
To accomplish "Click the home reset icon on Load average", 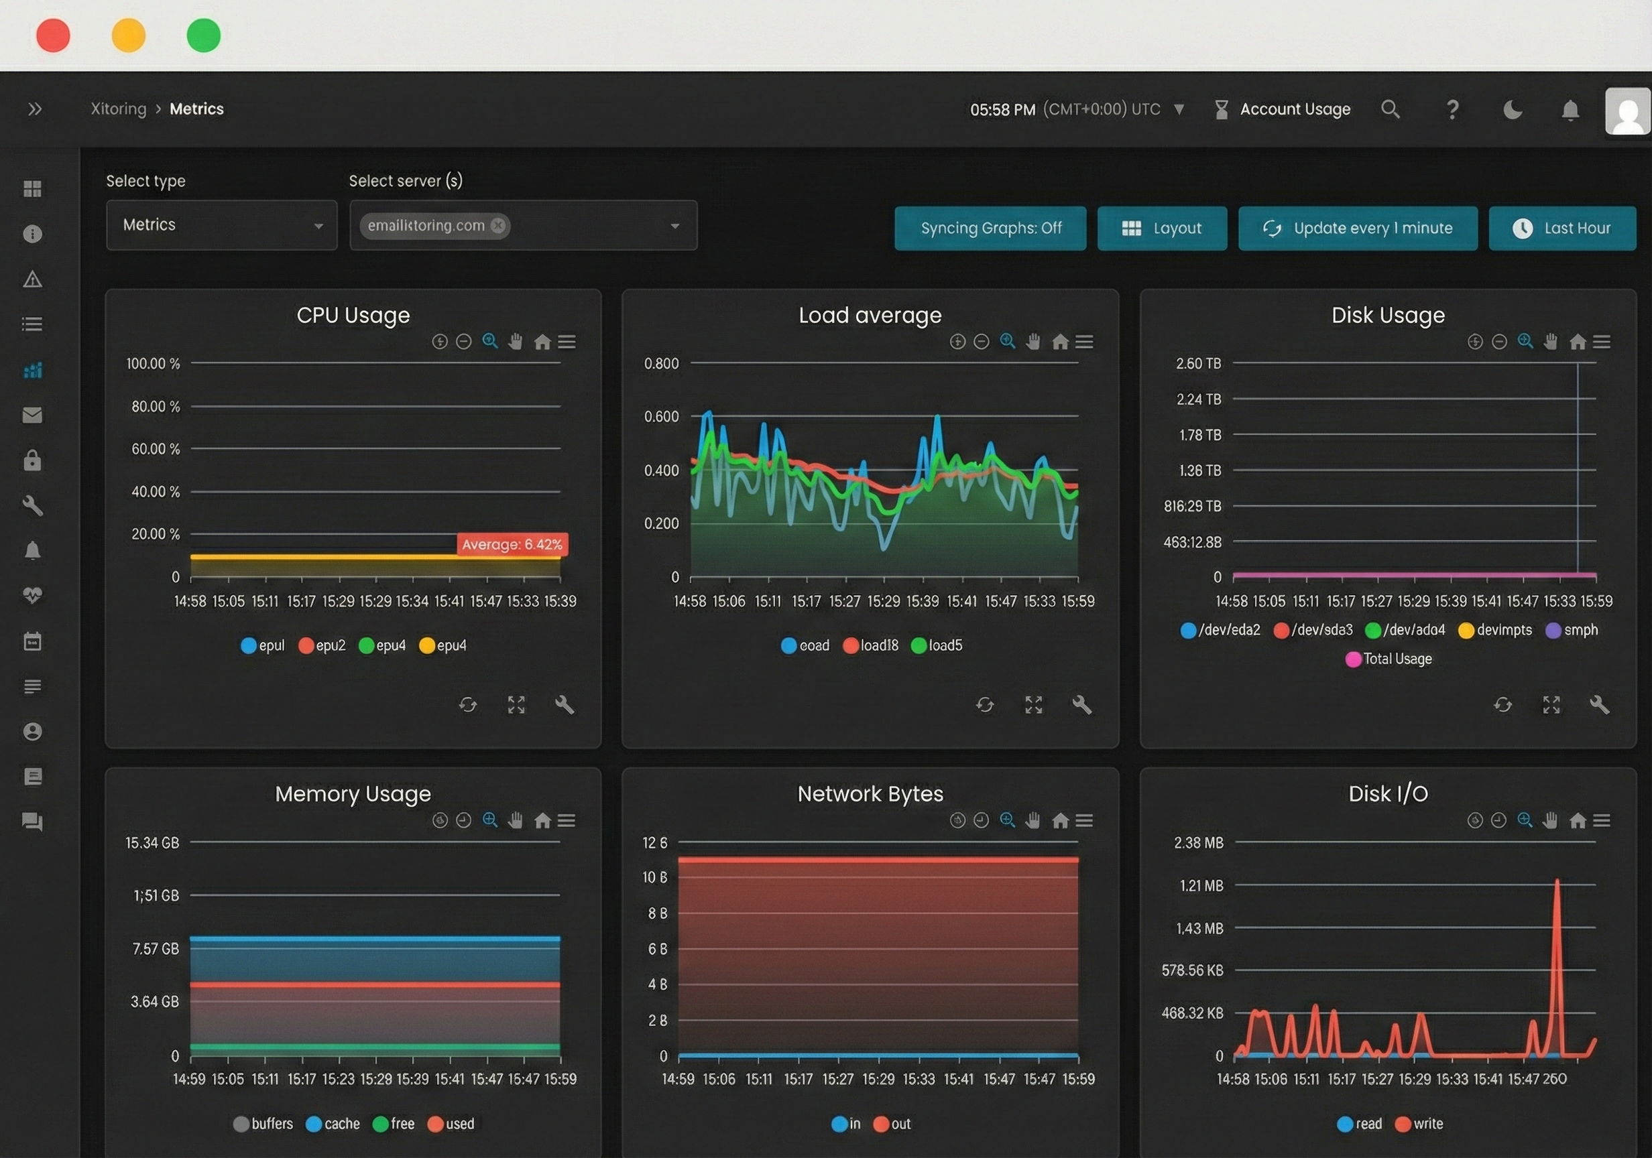I will pos(1060,342).
